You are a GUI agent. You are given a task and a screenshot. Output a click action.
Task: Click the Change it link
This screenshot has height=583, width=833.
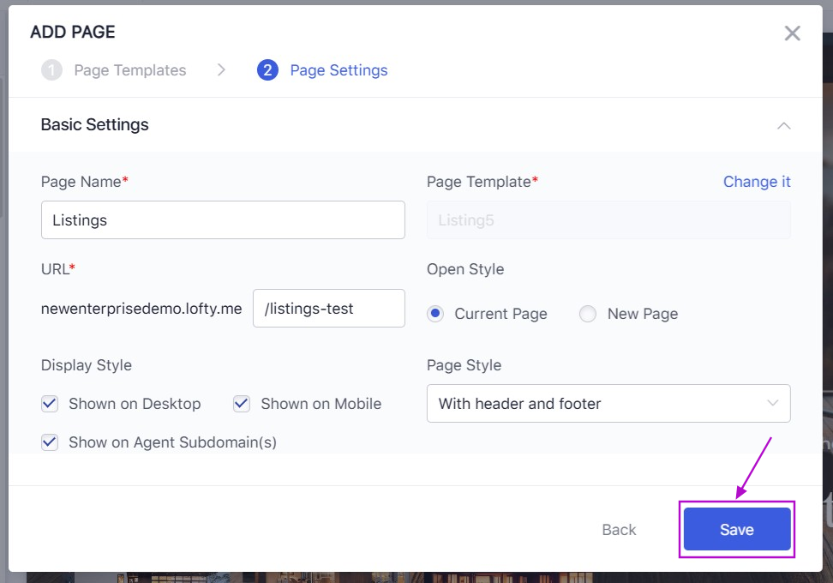click(x=756, y=182)
